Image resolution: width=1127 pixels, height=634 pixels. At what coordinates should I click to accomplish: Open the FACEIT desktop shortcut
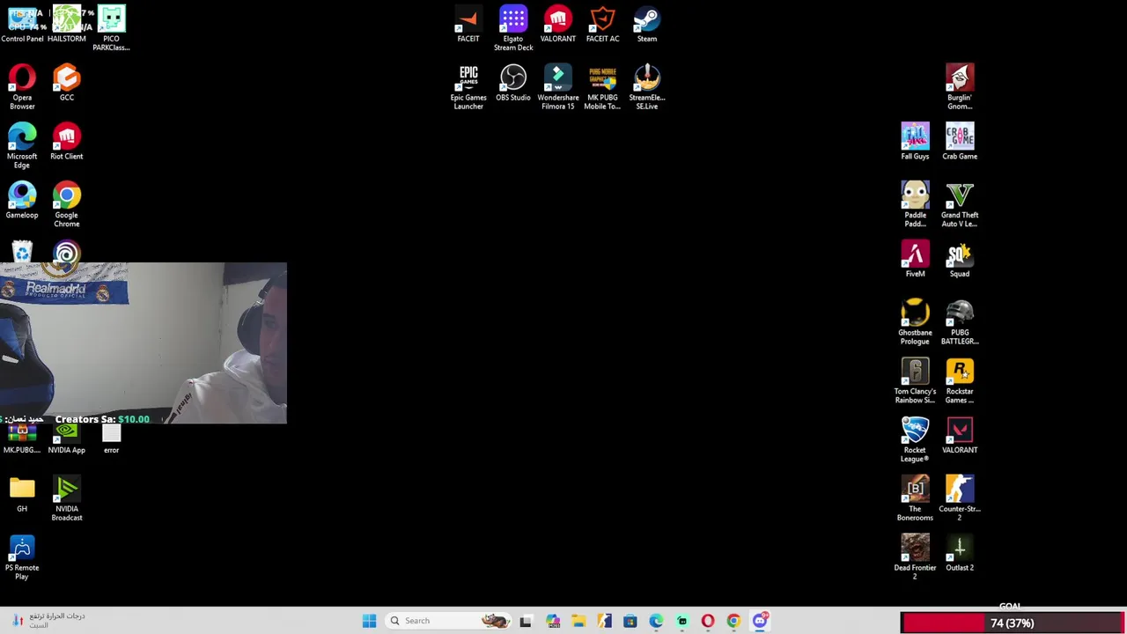(x=468, y=25)
